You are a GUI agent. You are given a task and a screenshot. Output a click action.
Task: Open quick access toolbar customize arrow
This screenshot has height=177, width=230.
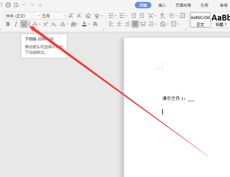(40, 5)
